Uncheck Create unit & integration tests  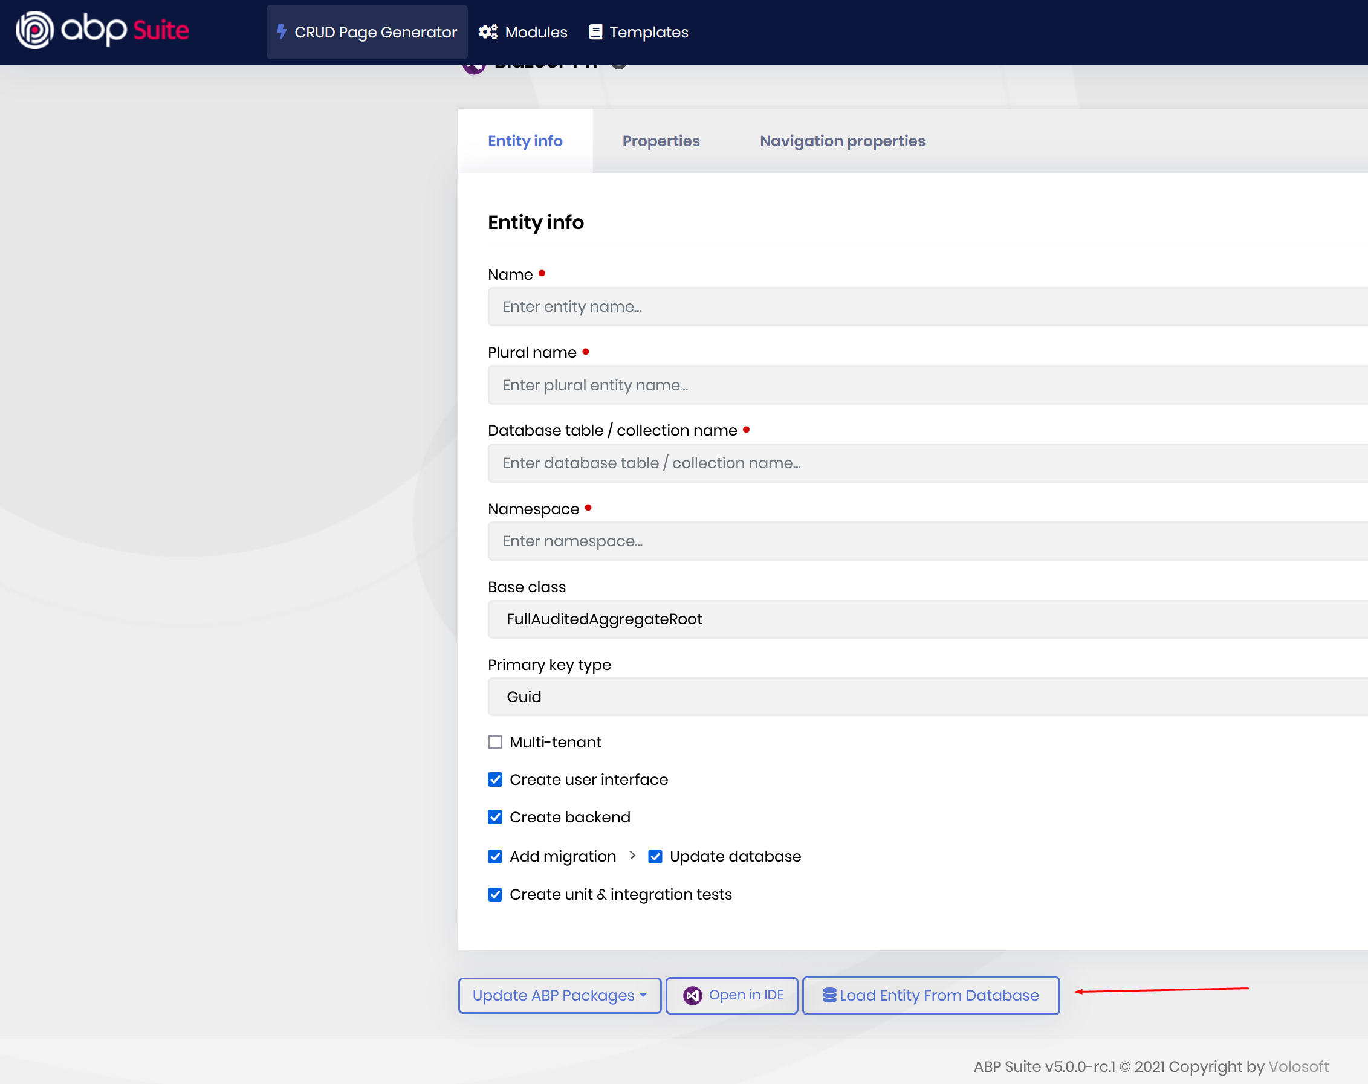(x=495, y=894)
